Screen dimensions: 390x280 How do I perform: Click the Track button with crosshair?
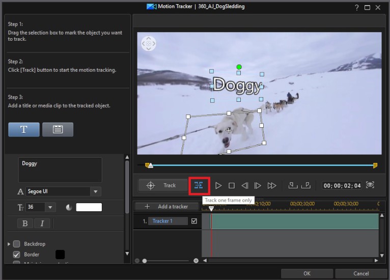point(163,185)
